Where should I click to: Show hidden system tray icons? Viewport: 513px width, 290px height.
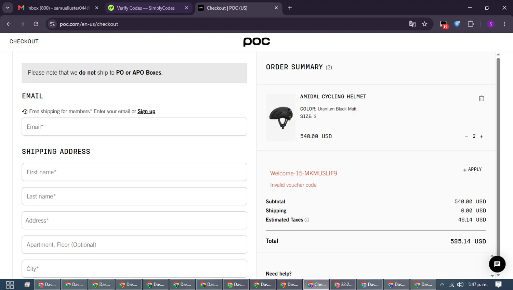442,285
